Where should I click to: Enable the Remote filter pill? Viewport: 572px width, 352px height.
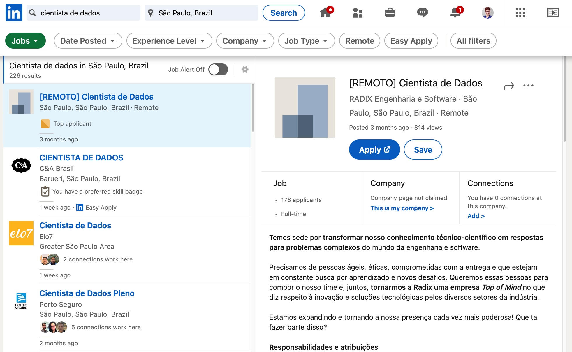[x=360, y=41]
